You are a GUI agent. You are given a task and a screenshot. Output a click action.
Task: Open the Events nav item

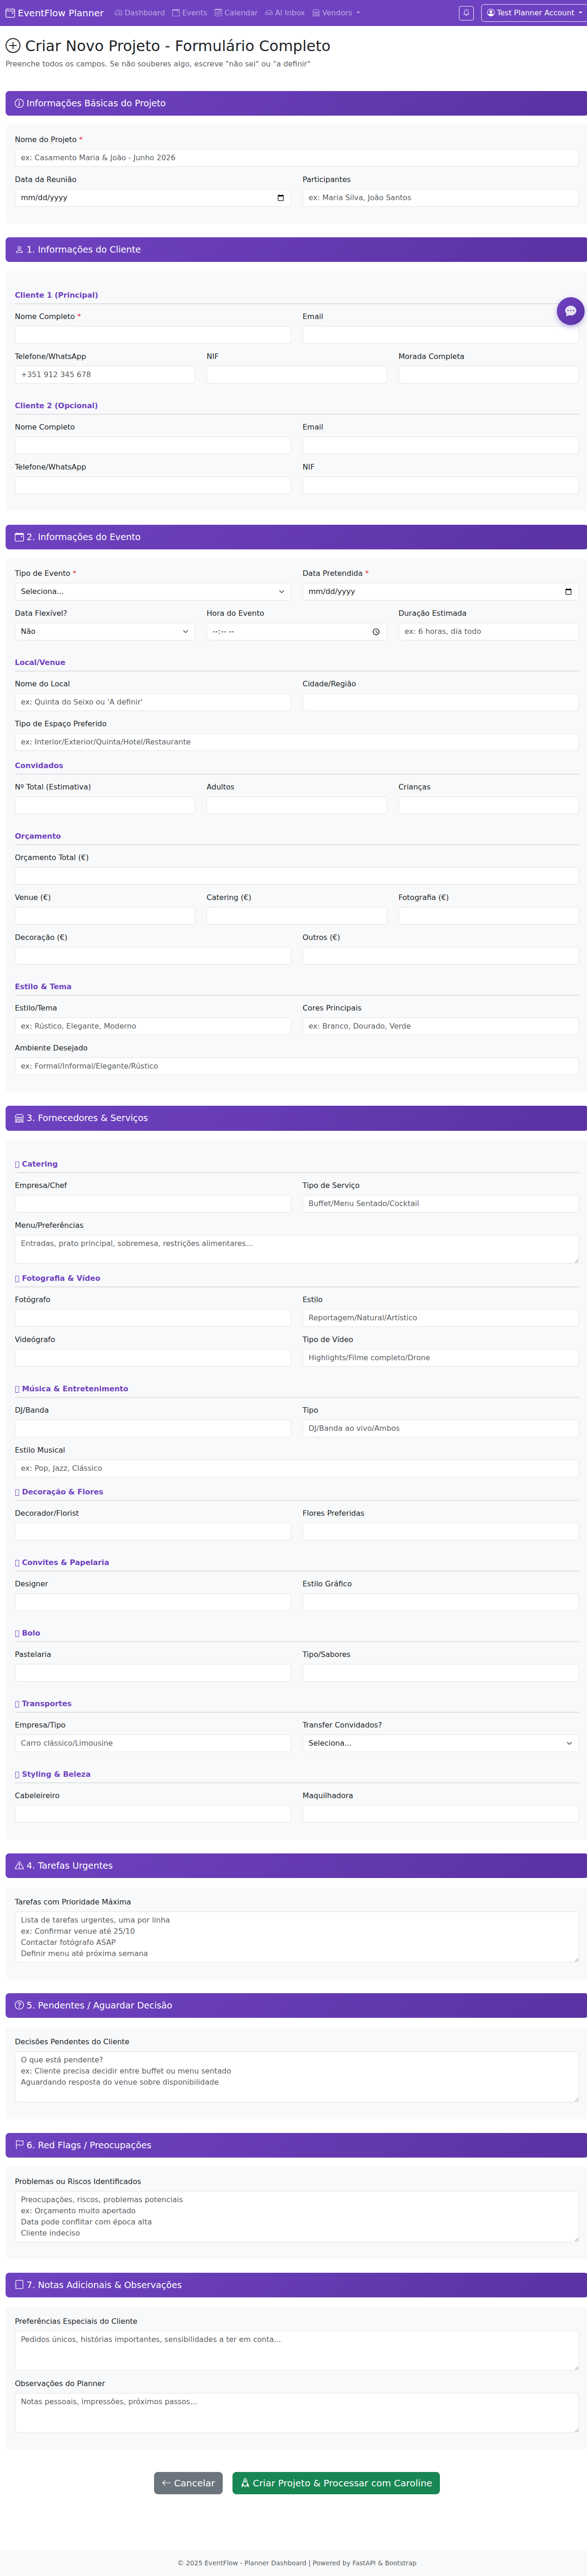(190, 13)
